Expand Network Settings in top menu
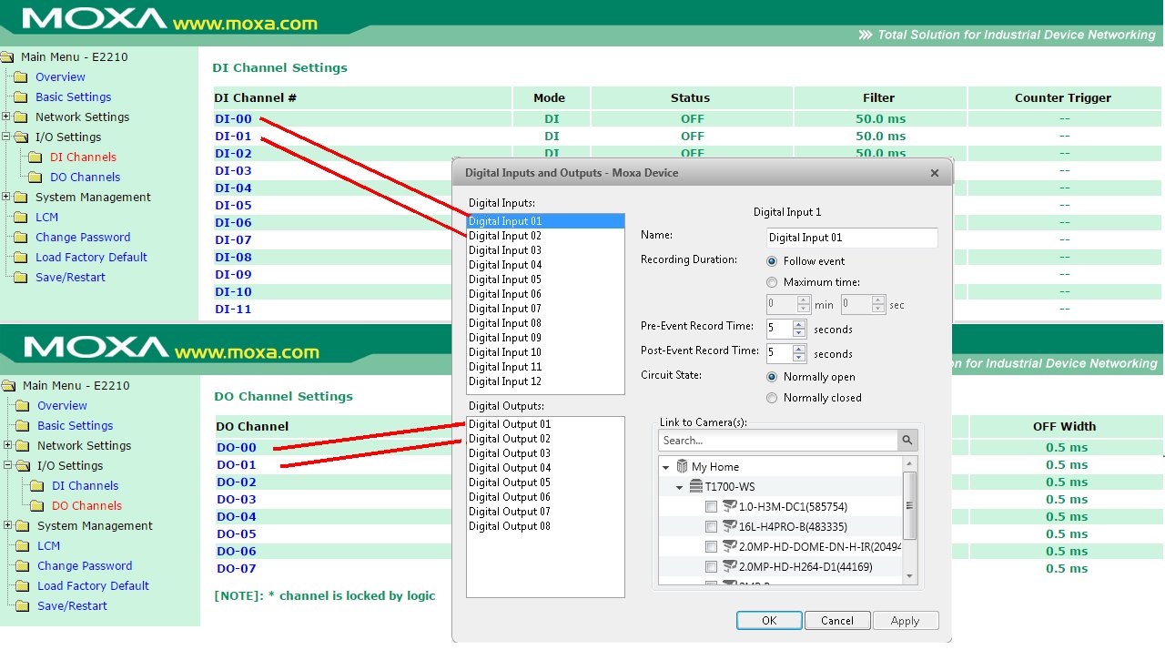 pyautogui.click(x=6, y=117)
